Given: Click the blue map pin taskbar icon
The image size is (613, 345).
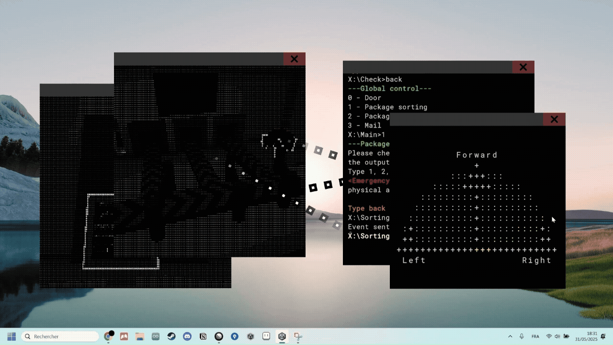Looking at the screenshot, I should coord(235,336).
